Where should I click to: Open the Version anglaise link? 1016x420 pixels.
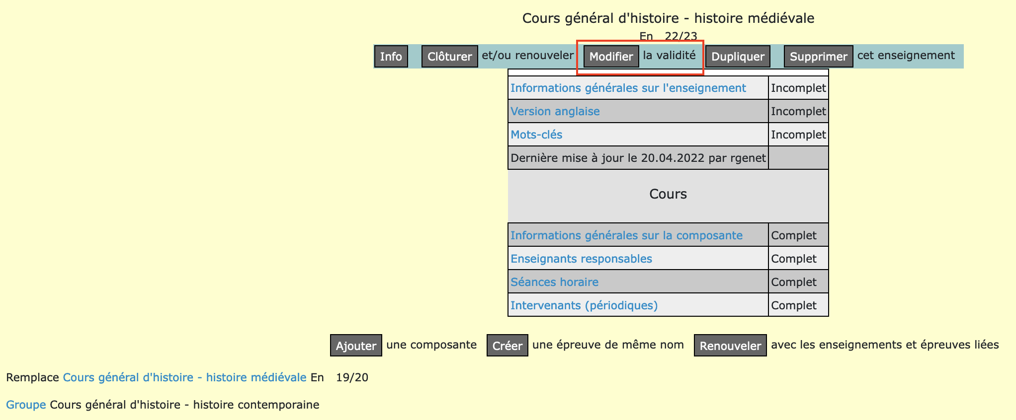pos(555,111)
